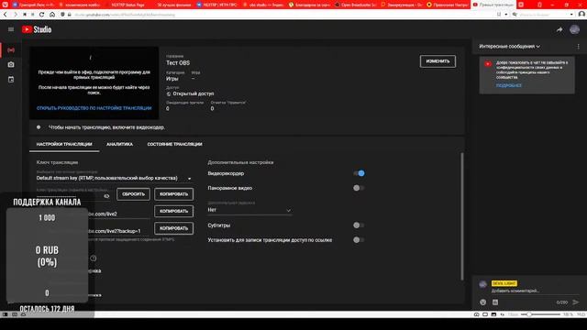This screenshot has height=330, width=587.
Task: Click the browser address bar URL
Action: tap(125, 15)
